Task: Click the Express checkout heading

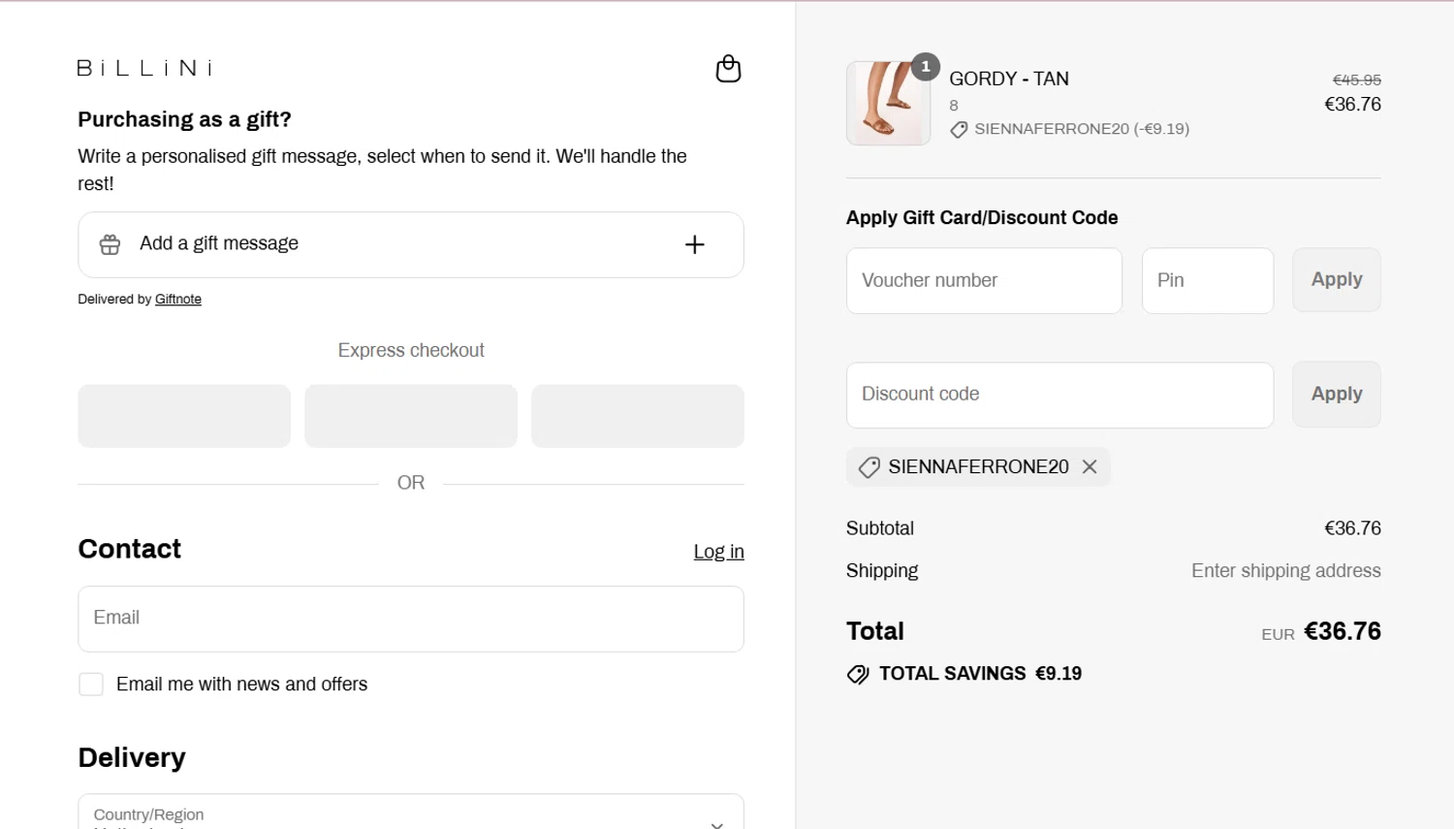Action: pyautogui.click(x=411, y=350)
